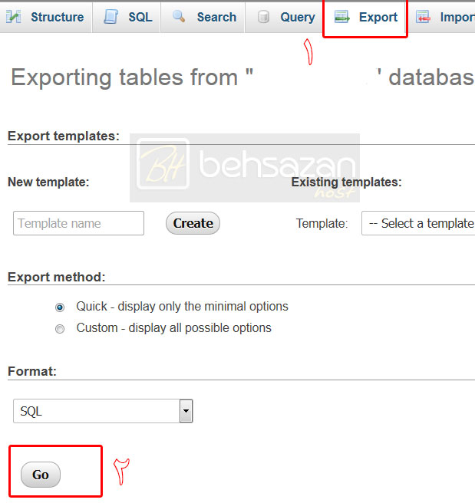The width and height of the screenshot is (475, 503).
Task: Switch to the Search tab
Action: tap(203, 17)
